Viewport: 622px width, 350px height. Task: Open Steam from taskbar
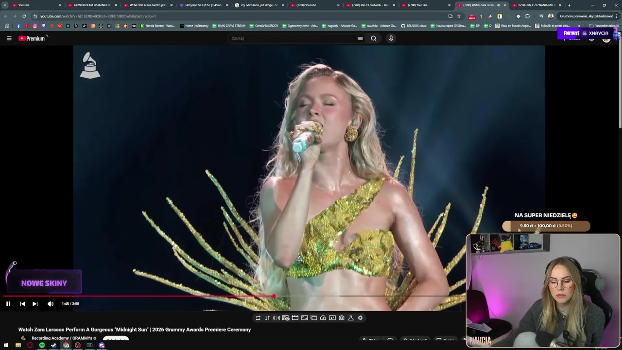[54, 346]
